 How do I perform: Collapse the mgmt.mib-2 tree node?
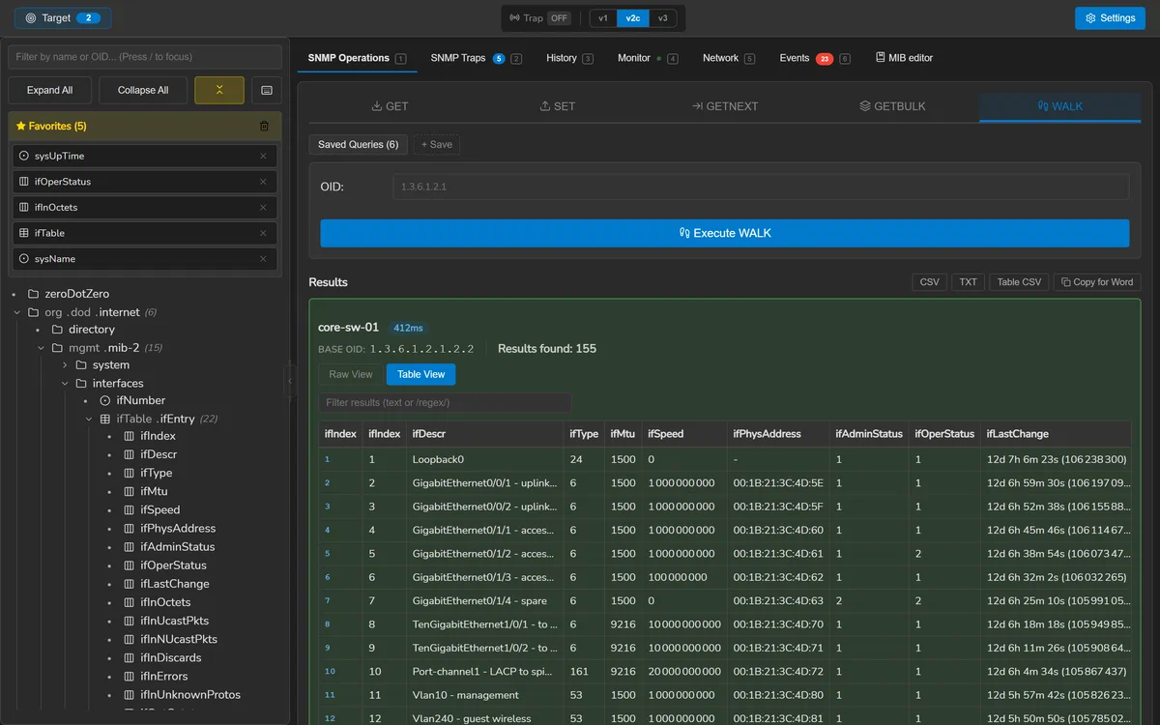pos(41,348)
